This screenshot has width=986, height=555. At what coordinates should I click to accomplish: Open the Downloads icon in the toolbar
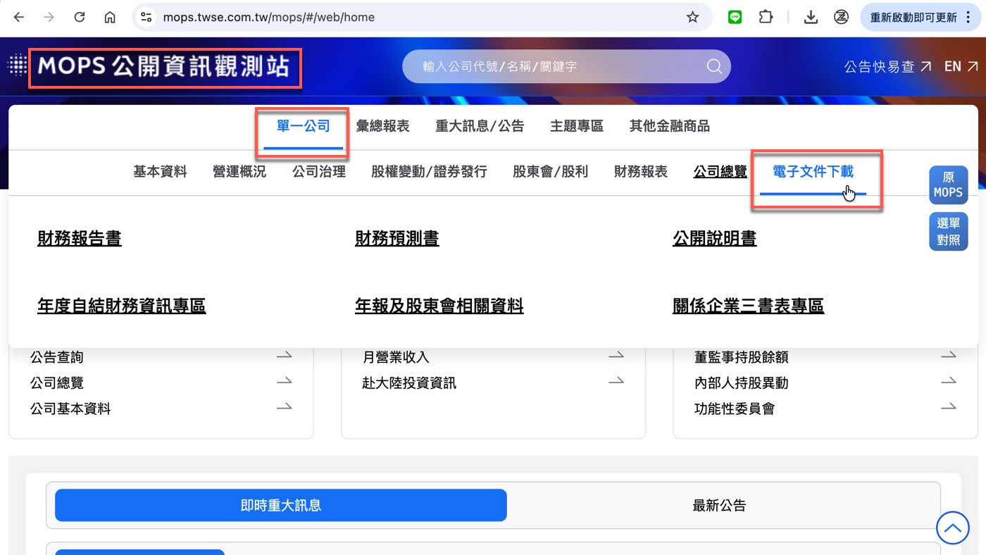click(x=810, y=17)
